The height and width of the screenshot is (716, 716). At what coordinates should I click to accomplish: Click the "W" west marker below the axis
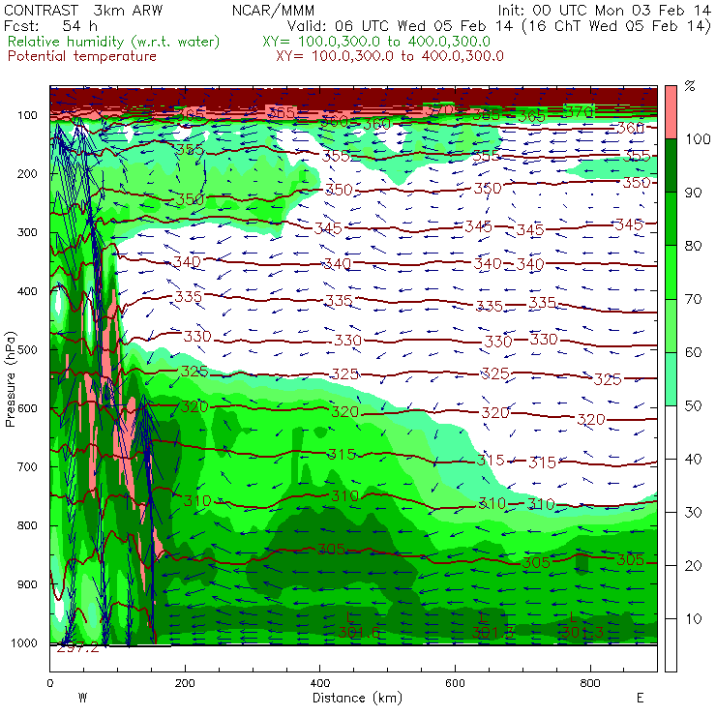point(82,699)
